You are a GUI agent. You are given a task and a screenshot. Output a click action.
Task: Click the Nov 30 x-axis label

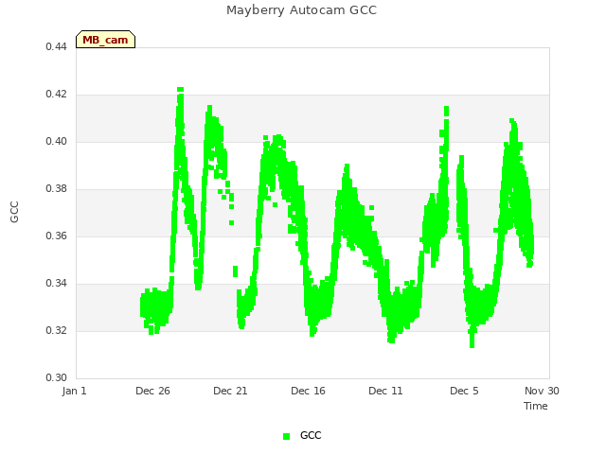pos(542,391)
